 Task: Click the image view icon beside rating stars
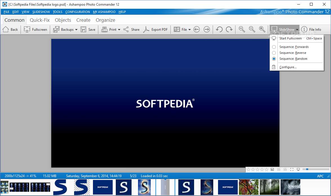[272, 169]
